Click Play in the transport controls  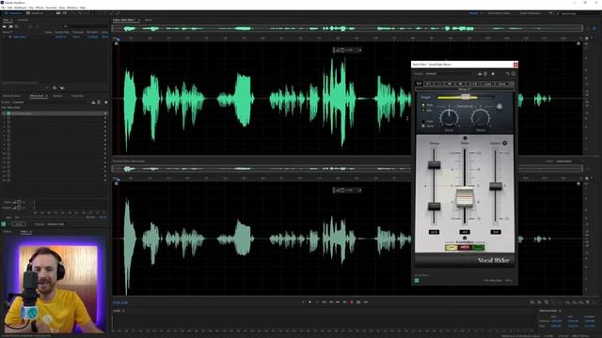(x=309, y=302)
